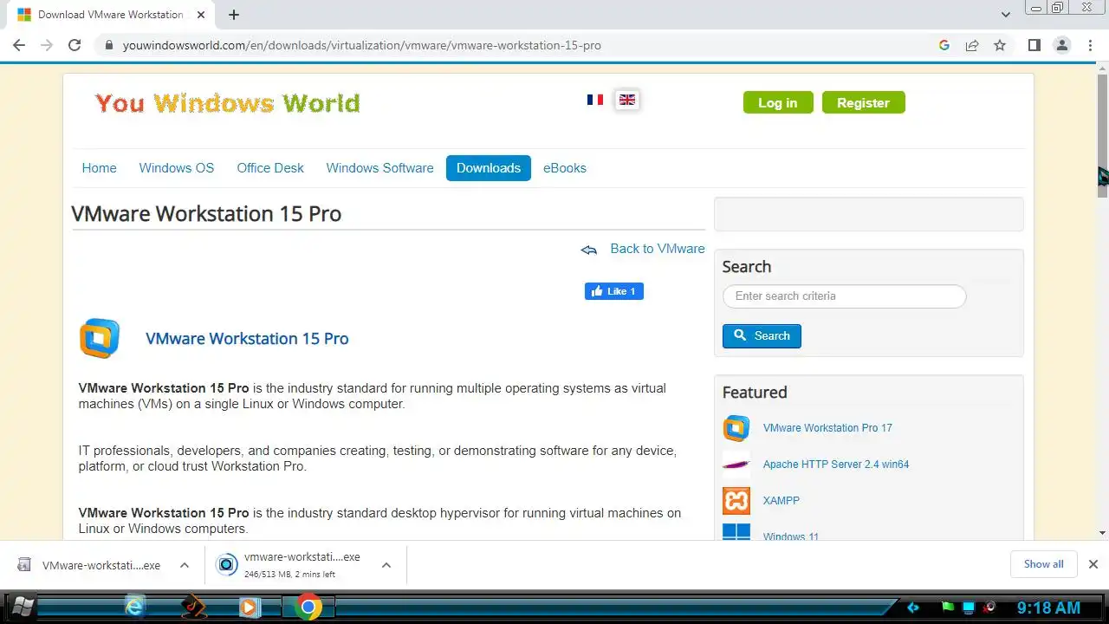
Task: Open the Windows 11 featured link
Action: [791, 536]
